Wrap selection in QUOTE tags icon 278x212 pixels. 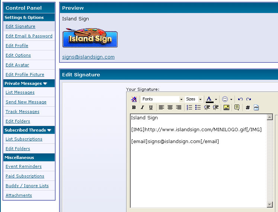tap(237, 107)
